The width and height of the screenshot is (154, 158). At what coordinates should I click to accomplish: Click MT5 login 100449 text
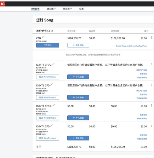(42, 70)
